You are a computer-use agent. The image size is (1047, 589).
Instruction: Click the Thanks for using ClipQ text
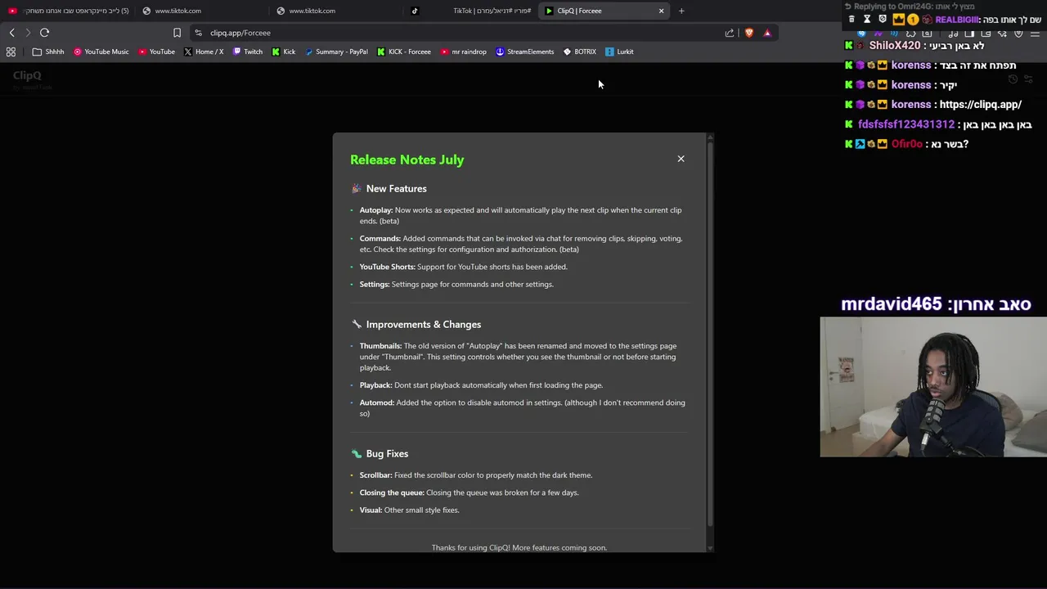point(519,547)
